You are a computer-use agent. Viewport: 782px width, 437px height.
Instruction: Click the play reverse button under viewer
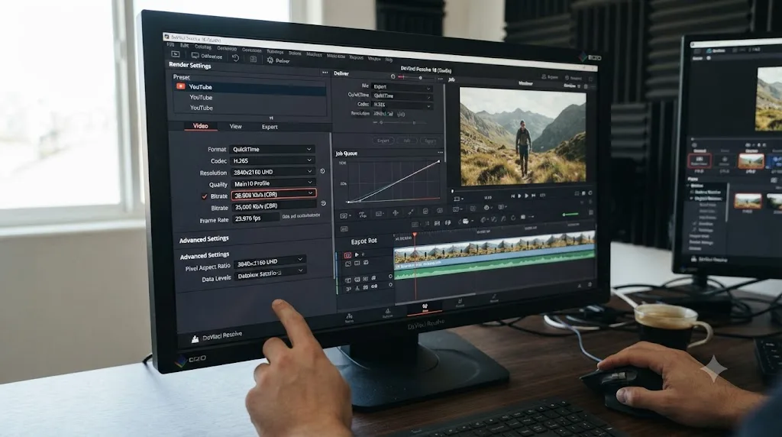point(519,196)
